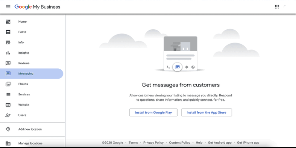Screen dimensions: 296x148
Task: Select the Messaging menu item
Action: [32, 74]
